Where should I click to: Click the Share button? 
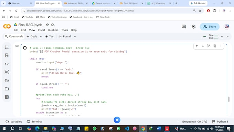point(210,27)
